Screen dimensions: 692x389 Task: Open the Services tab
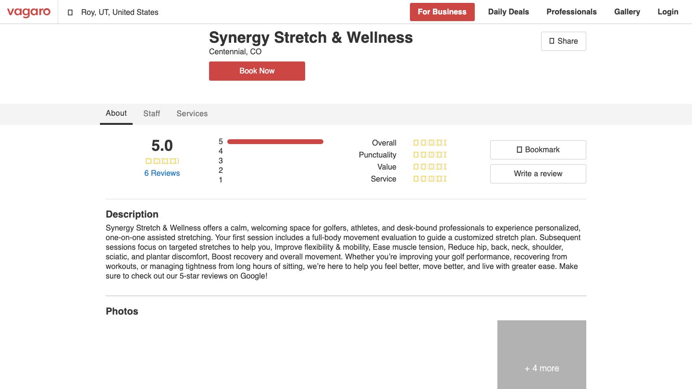[x=192, y=113]
